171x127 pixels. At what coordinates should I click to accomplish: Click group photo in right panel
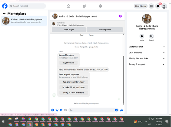(147, 19)
